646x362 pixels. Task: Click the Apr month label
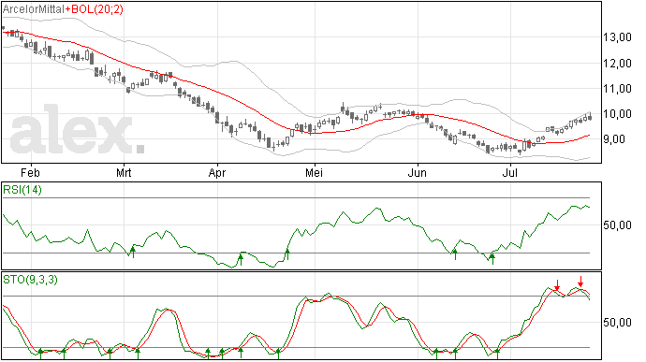pyautogui.click(x=216, y=172)
